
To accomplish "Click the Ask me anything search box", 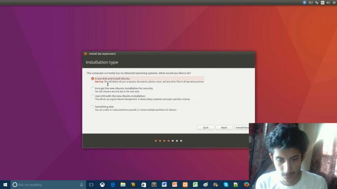I will pyautogui.click(x=49, y=185).
